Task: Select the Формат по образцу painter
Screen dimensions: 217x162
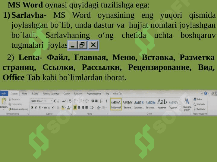Action: pos(18,109)
